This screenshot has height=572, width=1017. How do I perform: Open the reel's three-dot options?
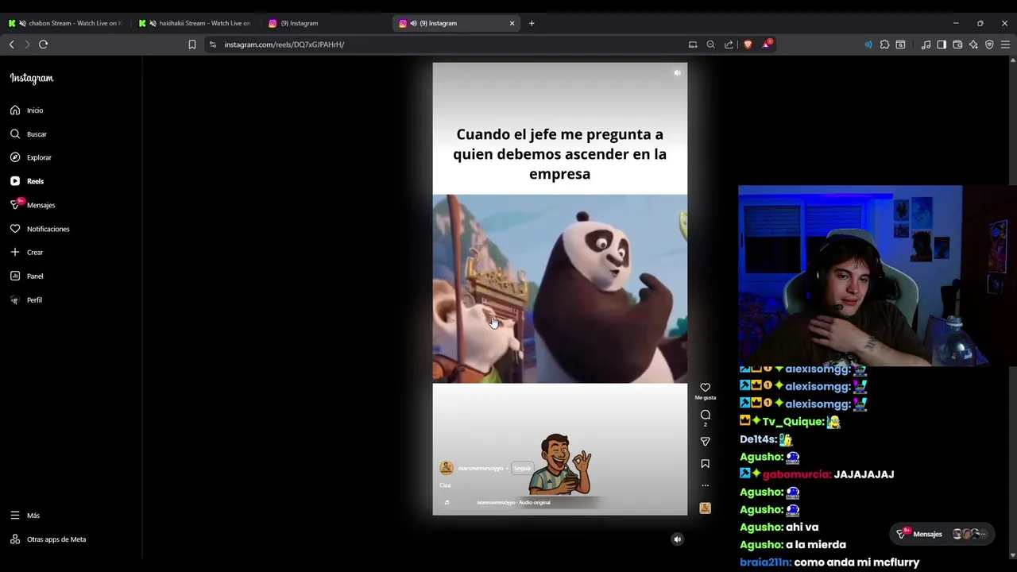pyautogui.click(x=705, y=485)
